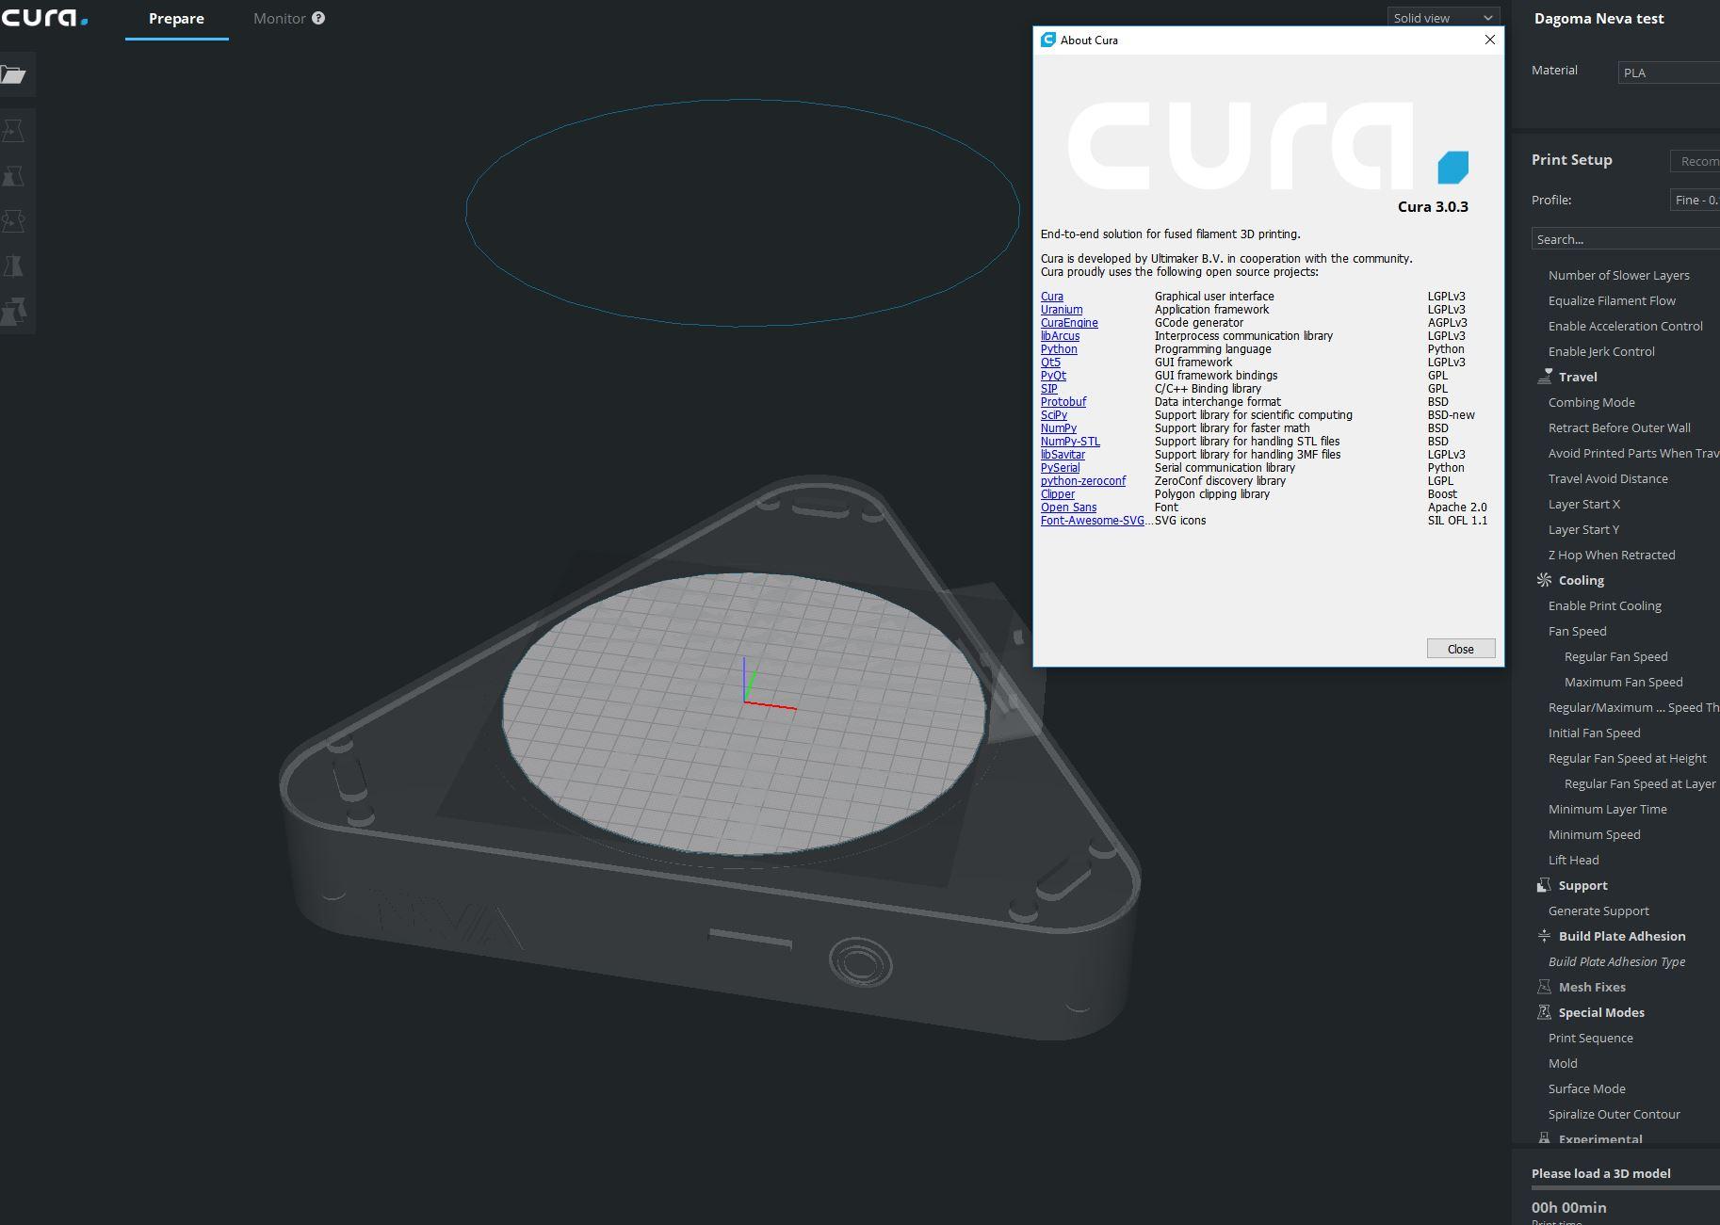Screen dimensions: 1720x1225
Task: Collapse the Build Plate Adhesion section
Action: (1622, 936)
